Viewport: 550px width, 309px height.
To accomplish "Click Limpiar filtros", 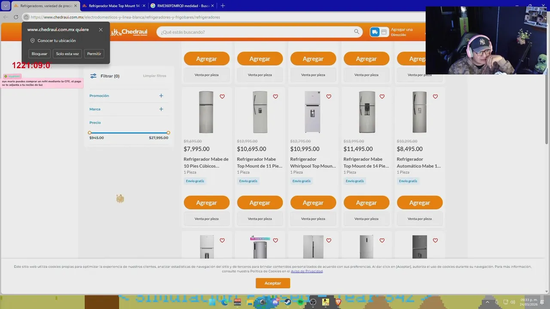I will (155, 76).
